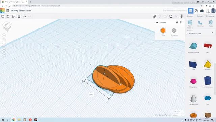The image size is (216, 122).
Task: Click the Notes visibility icon in the toolbar
Action: point(154,16)
